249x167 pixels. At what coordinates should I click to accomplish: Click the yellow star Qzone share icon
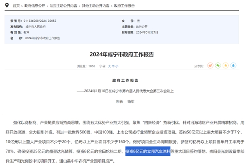[226, 65]
